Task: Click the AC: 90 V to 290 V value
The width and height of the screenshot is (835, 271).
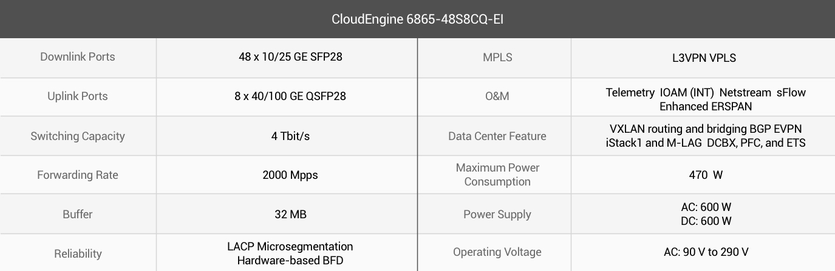Action: (706, 252)
